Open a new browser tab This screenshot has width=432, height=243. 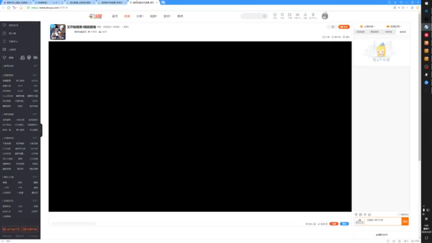coord(163,2)
